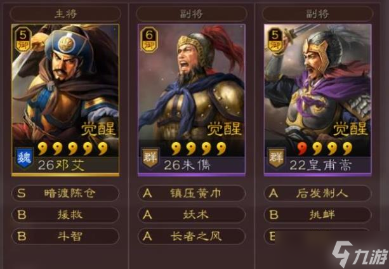Select the 皇甫嵩 general portrait
389x269 pixels.
point(317,100)
